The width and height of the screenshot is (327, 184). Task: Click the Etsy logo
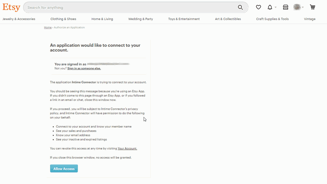click(x=11, y=7)
